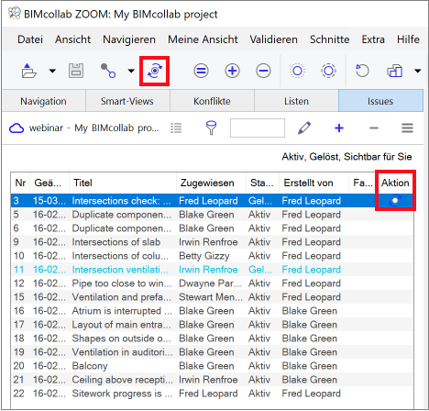Expand the open file dropdown arrow
Screen dimensions: 429x411
point(52,71)
